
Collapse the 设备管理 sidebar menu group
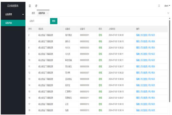pyautogui.click(x=23, y=14)
